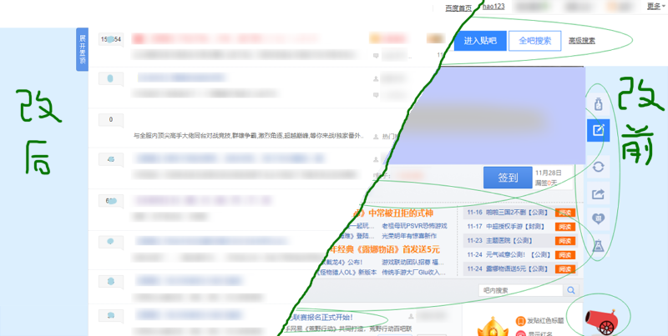This screenshot has height=336, width=668.
Task: Click 发贴红色标题 privilege text
Action: 545,321
